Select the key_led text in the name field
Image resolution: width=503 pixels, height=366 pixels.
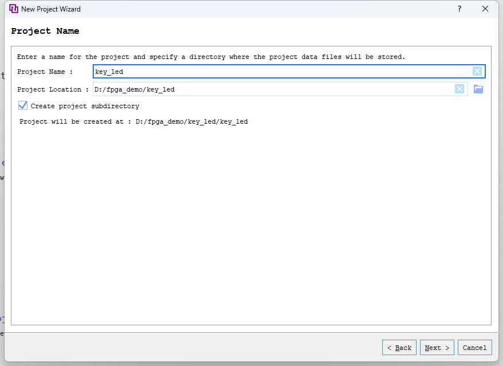(109, 71)
